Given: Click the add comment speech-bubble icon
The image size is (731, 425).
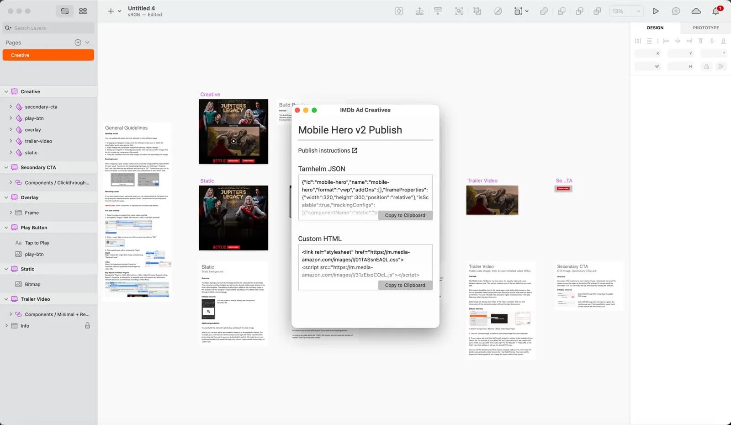Looking at the screenshot, I should pyautogui.click(x=676, y=11).
